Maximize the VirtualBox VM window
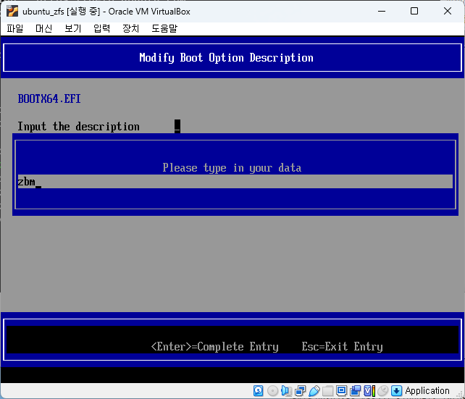The image size is (465, 399). (x=414, y=11)
